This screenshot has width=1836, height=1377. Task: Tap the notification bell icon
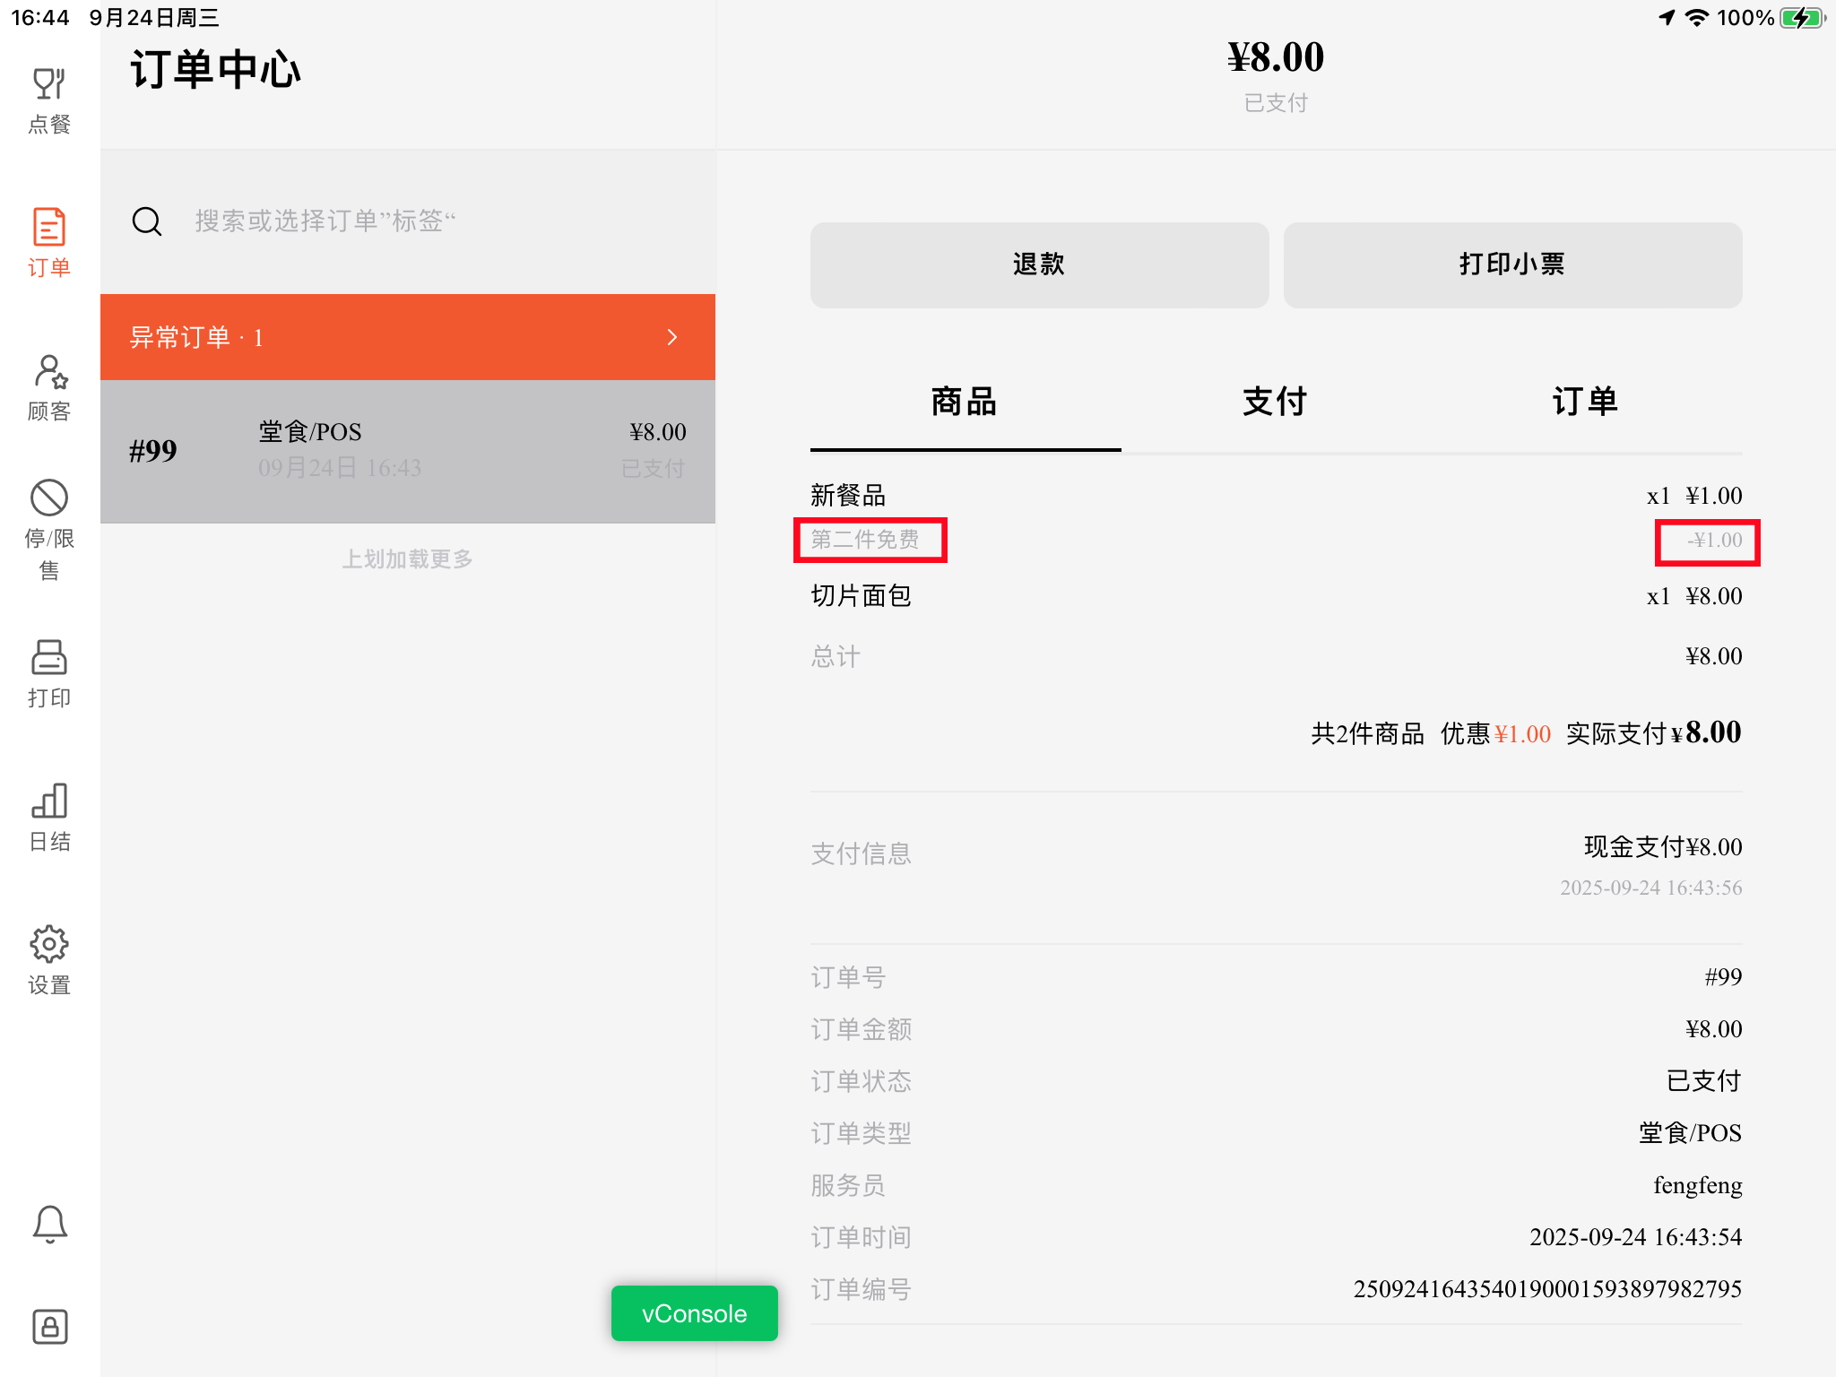pos(49,1224)
